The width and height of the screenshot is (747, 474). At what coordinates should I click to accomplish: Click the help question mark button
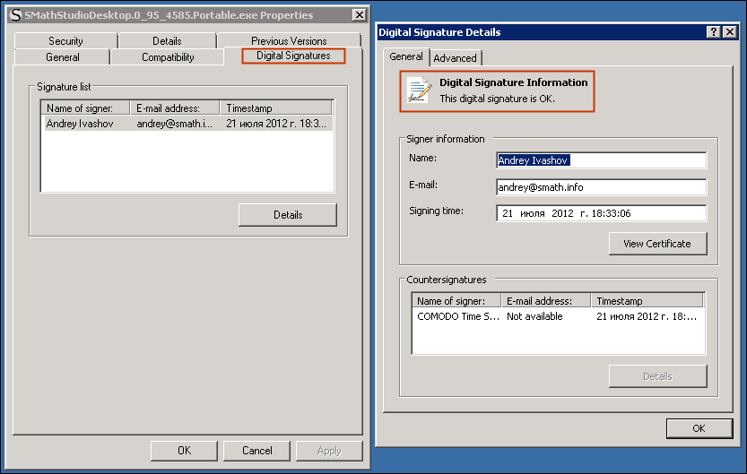pyautogui.click(x=714, y=32)
